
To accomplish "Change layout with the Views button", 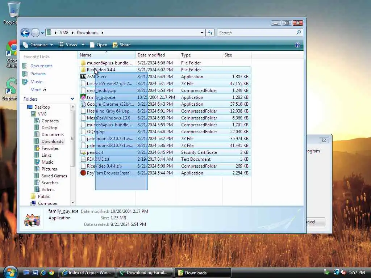I will 68,45.
